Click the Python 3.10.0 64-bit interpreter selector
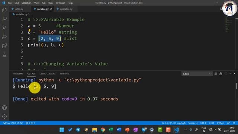This screenshot has width=238, height=134. point(13,123)
